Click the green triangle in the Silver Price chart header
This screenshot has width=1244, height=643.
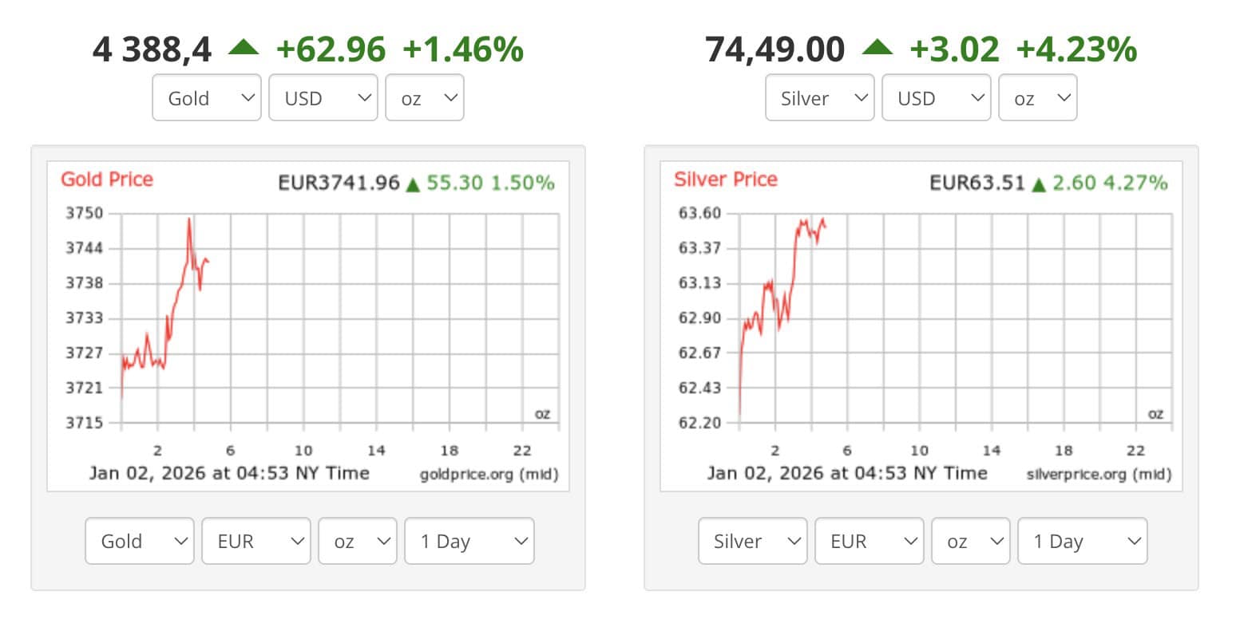tap(1039, 185)
